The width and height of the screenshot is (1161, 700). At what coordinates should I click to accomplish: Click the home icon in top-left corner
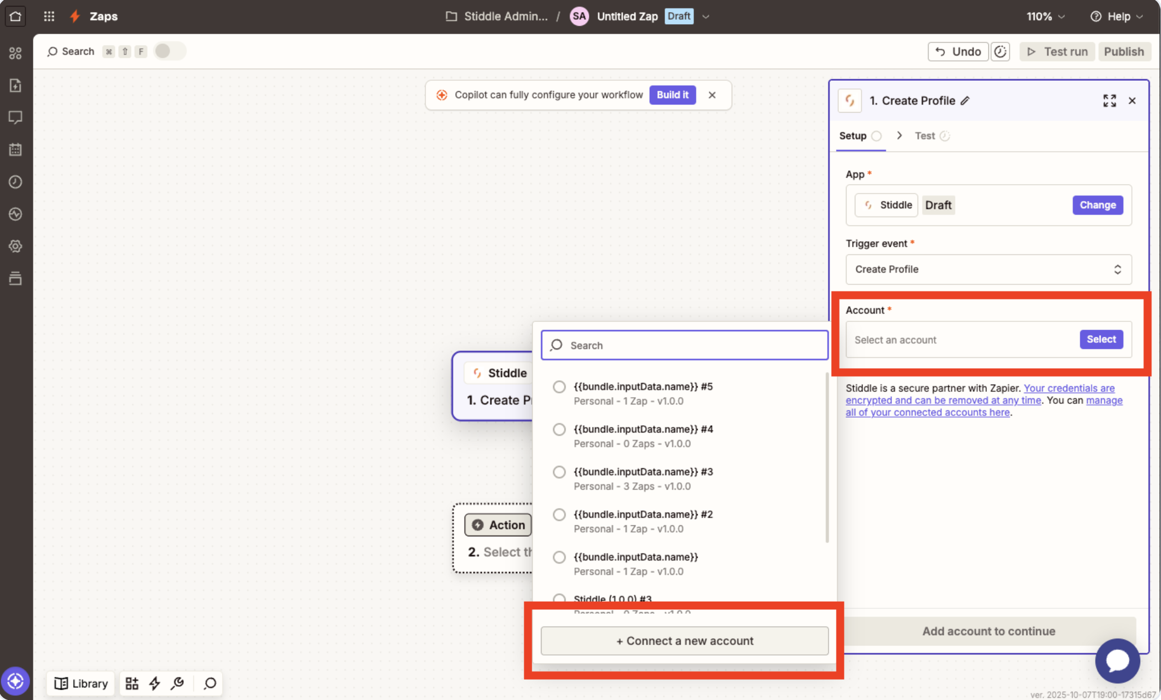pos(15,16)
